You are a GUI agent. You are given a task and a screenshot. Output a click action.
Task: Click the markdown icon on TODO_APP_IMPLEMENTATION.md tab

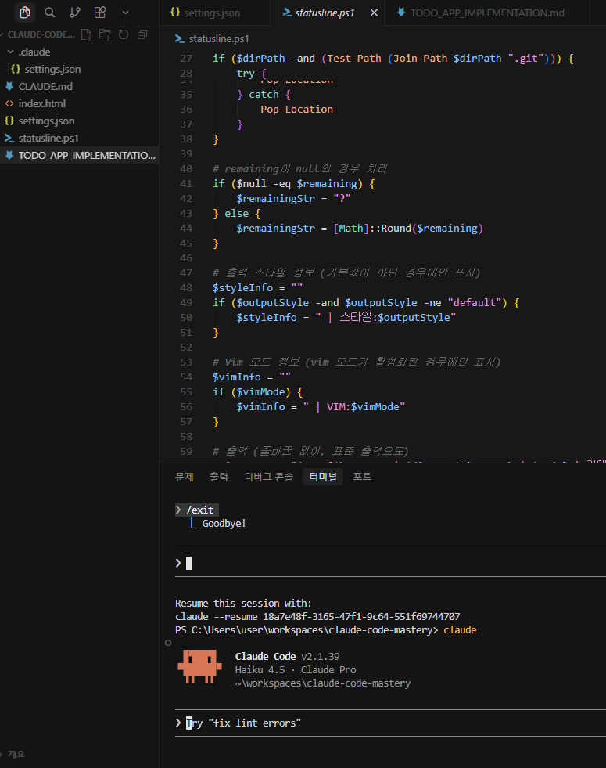tap(401, 13)
